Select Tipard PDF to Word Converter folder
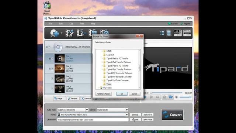 119,77
